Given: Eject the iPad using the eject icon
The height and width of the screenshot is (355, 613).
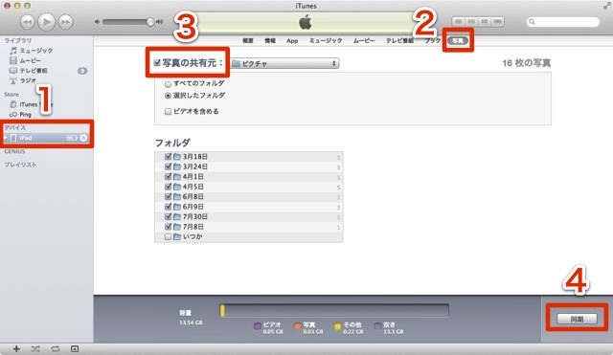Looking at the screenshot, I should (83, 138).
